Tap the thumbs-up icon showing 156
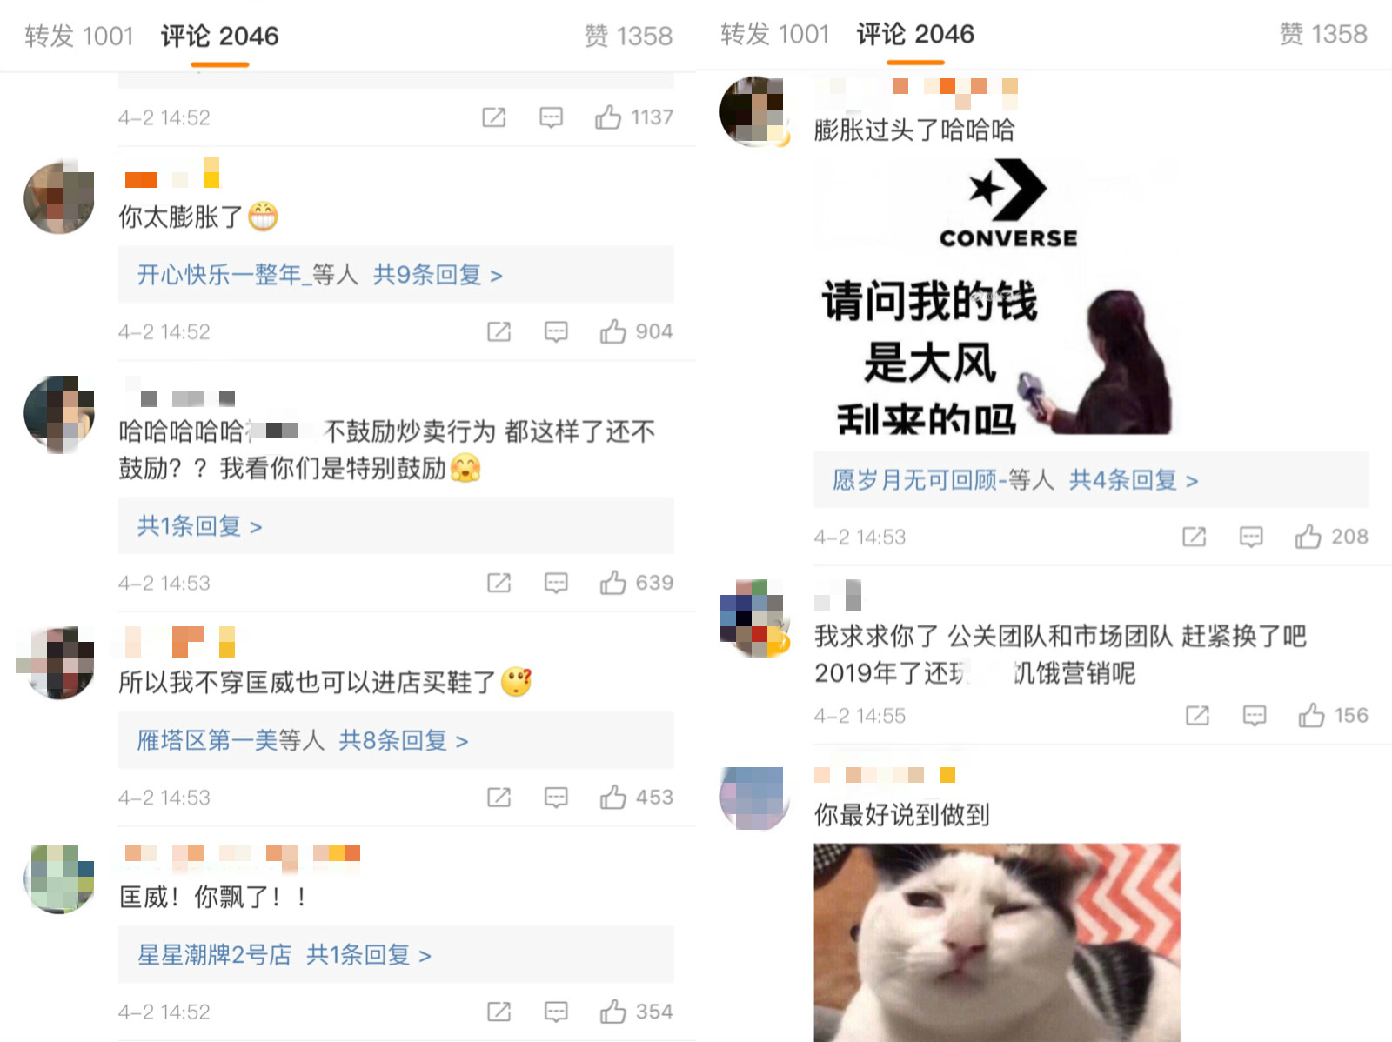1392x1042 pixels. pos(1311,715)
